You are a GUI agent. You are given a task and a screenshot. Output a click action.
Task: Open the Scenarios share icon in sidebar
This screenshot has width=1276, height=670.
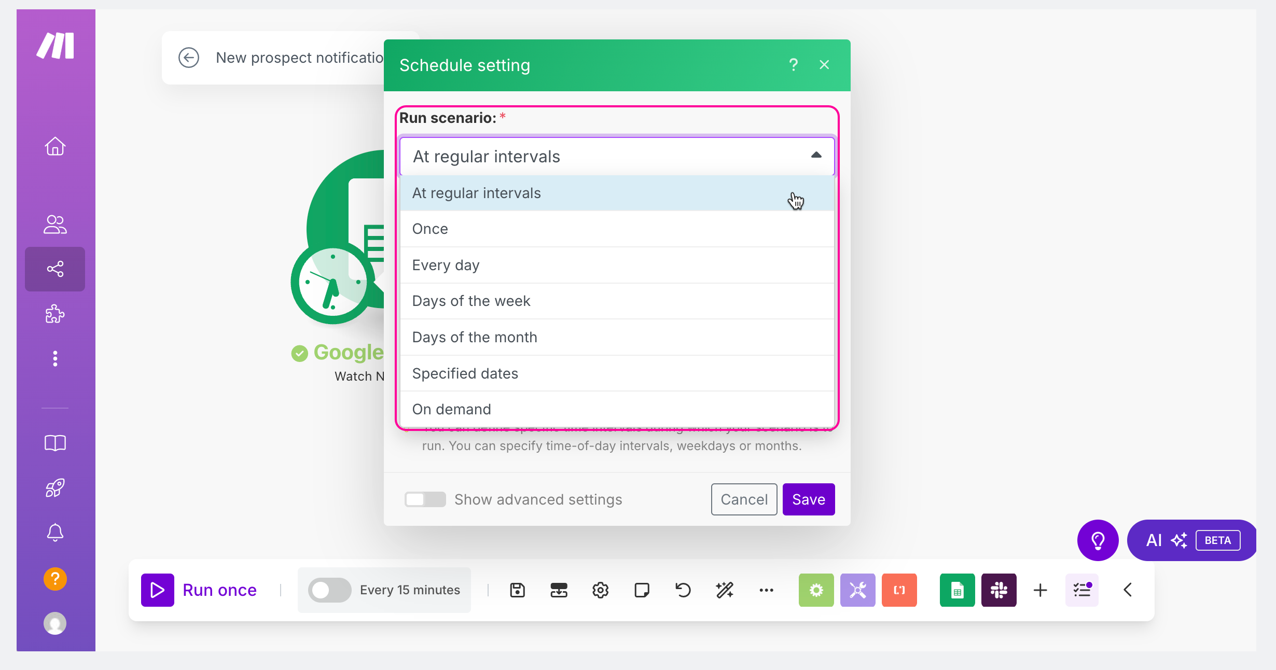pos(55,269)
